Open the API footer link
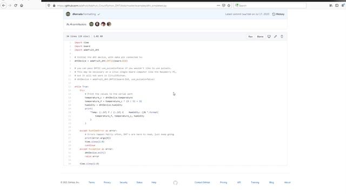 click(239, 182)
